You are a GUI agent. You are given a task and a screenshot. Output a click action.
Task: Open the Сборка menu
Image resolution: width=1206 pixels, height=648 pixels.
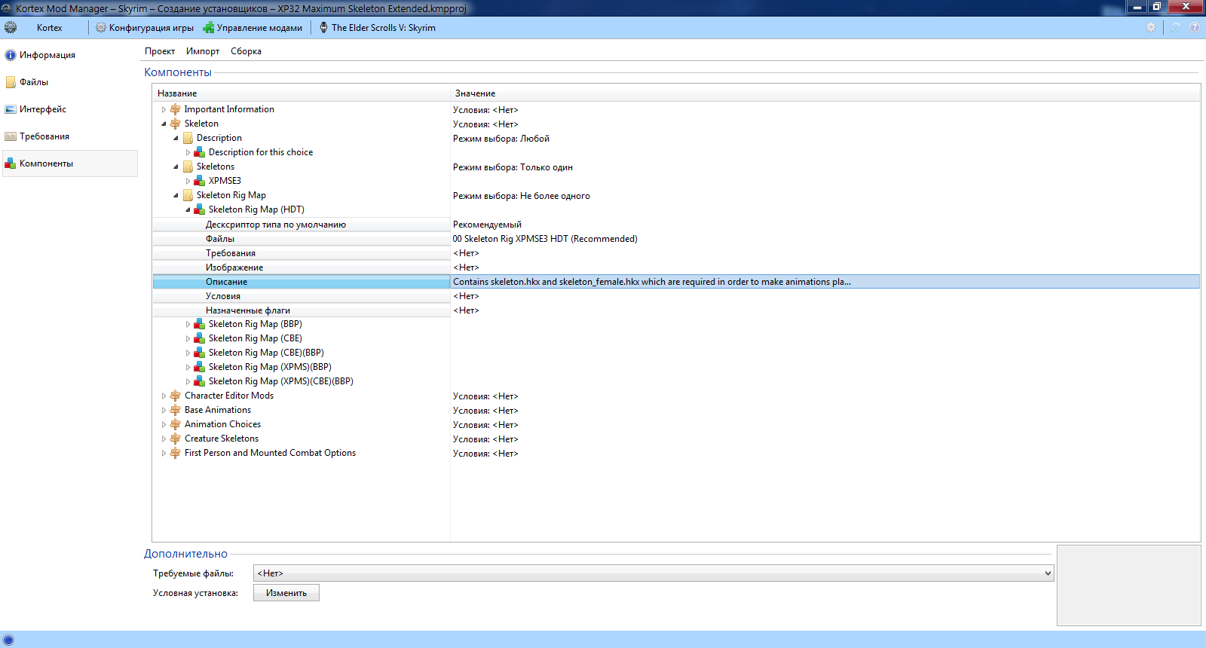246,51
